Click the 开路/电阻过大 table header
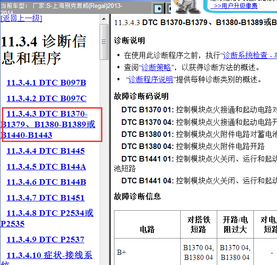This screenshot has width=277, height=265. [x=235, y=225]
